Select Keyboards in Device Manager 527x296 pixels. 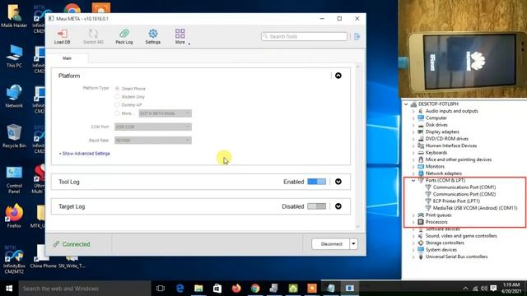pyautogui.click(x=436, y=153)
